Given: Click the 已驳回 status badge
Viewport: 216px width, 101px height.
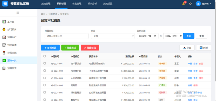Looking at the screenshot, I should (x=162, y=92).
